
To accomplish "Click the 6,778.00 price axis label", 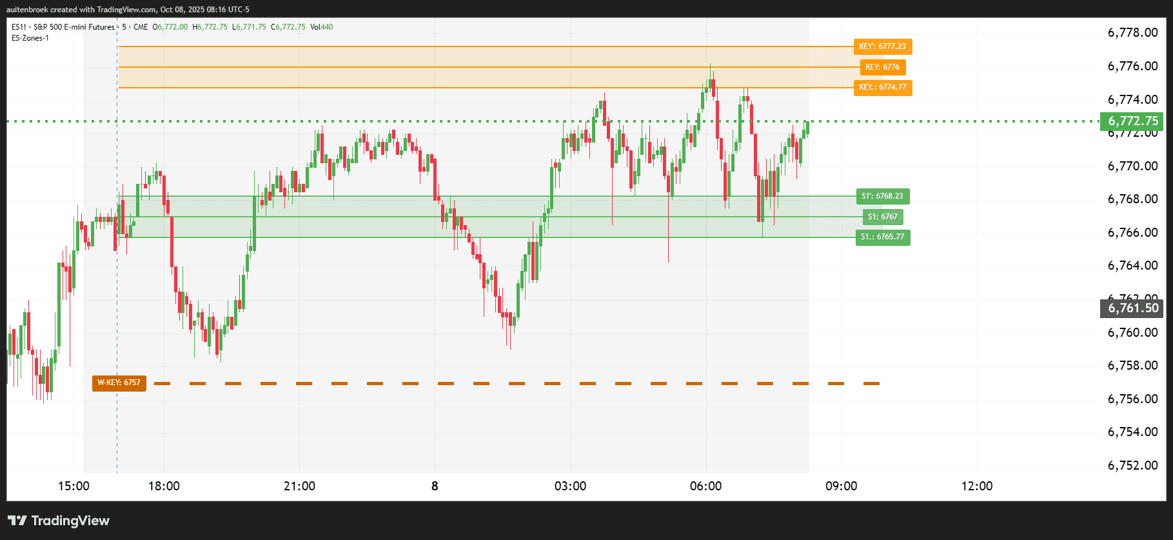I will (1132, 33).
